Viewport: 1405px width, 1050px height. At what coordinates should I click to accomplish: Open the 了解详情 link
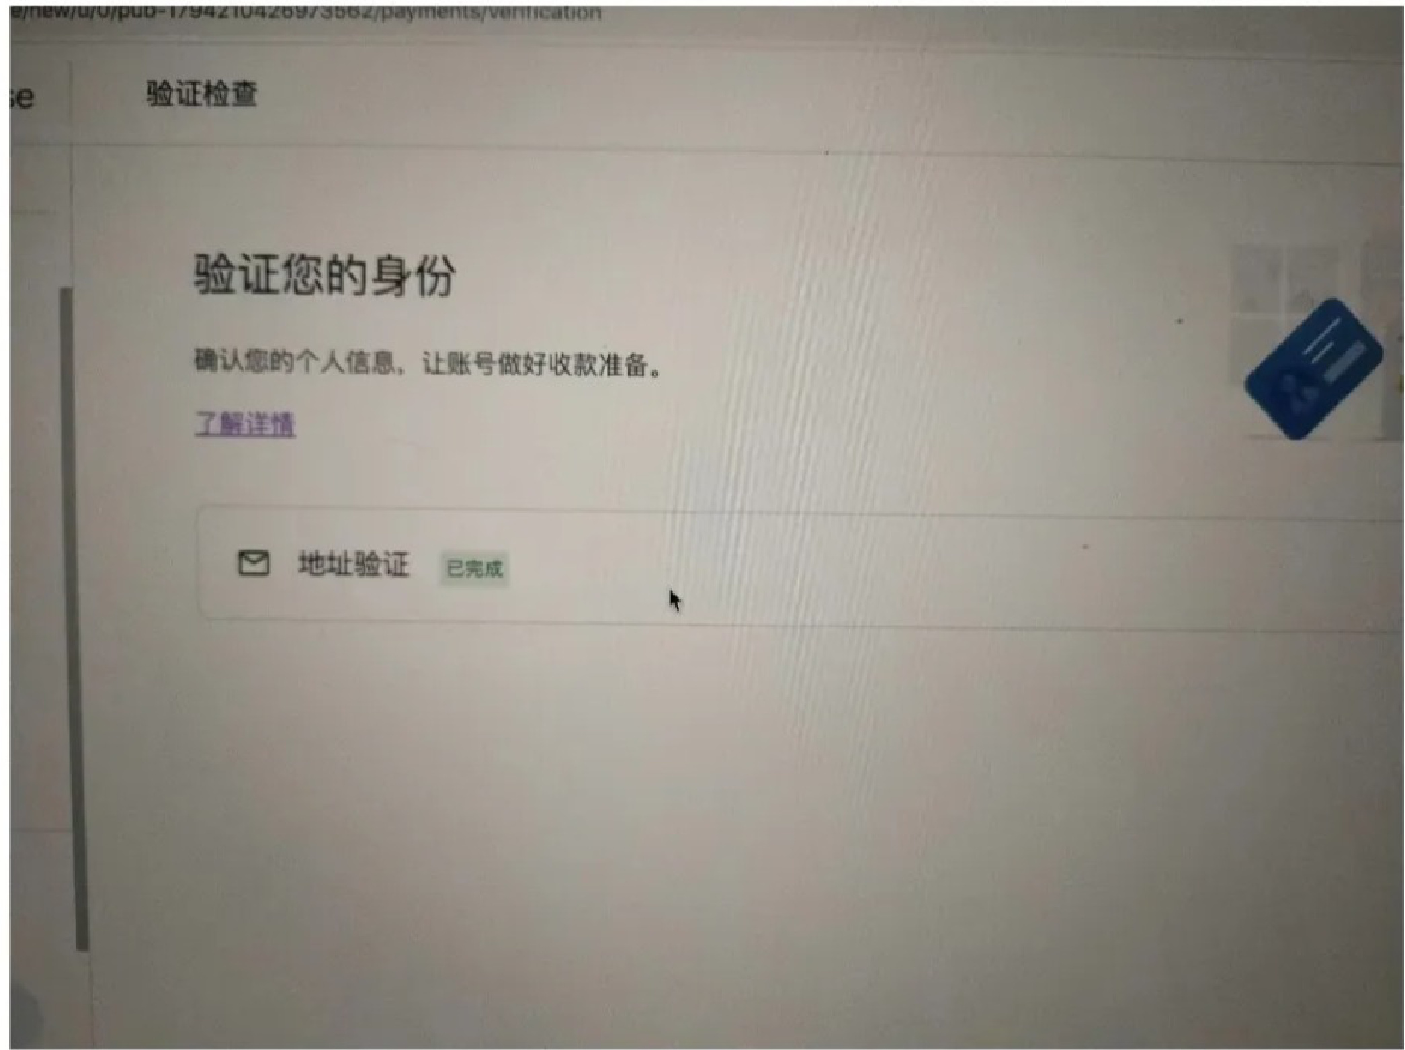click(x=245, y=424)
